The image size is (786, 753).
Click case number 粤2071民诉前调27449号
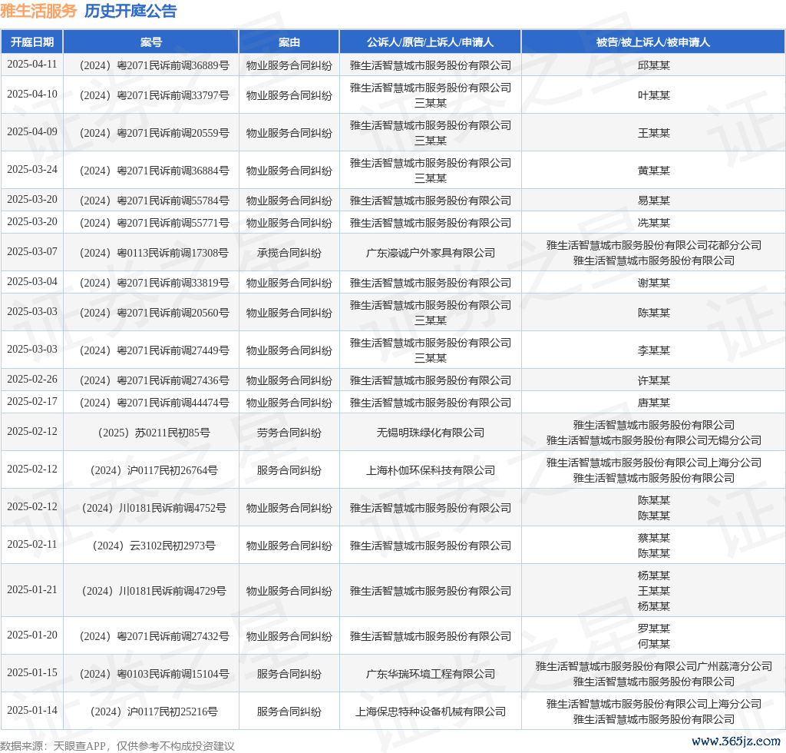tap(154, 350)
